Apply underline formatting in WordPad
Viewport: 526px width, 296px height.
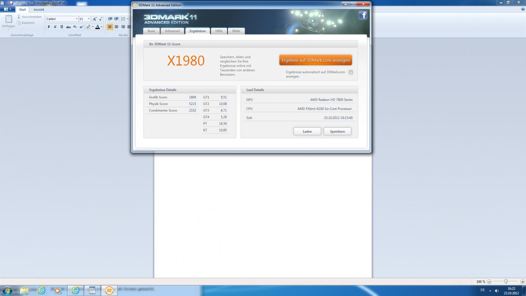pyautogui.click(x=62, y=27)
